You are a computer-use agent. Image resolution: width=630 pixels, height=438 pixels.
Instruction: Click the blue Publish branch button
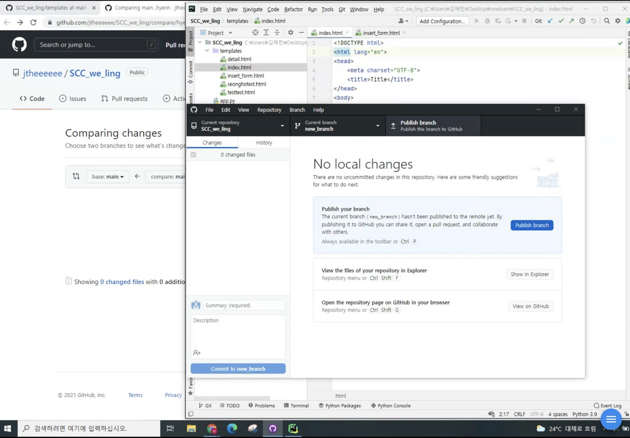(x=532, y=225)
